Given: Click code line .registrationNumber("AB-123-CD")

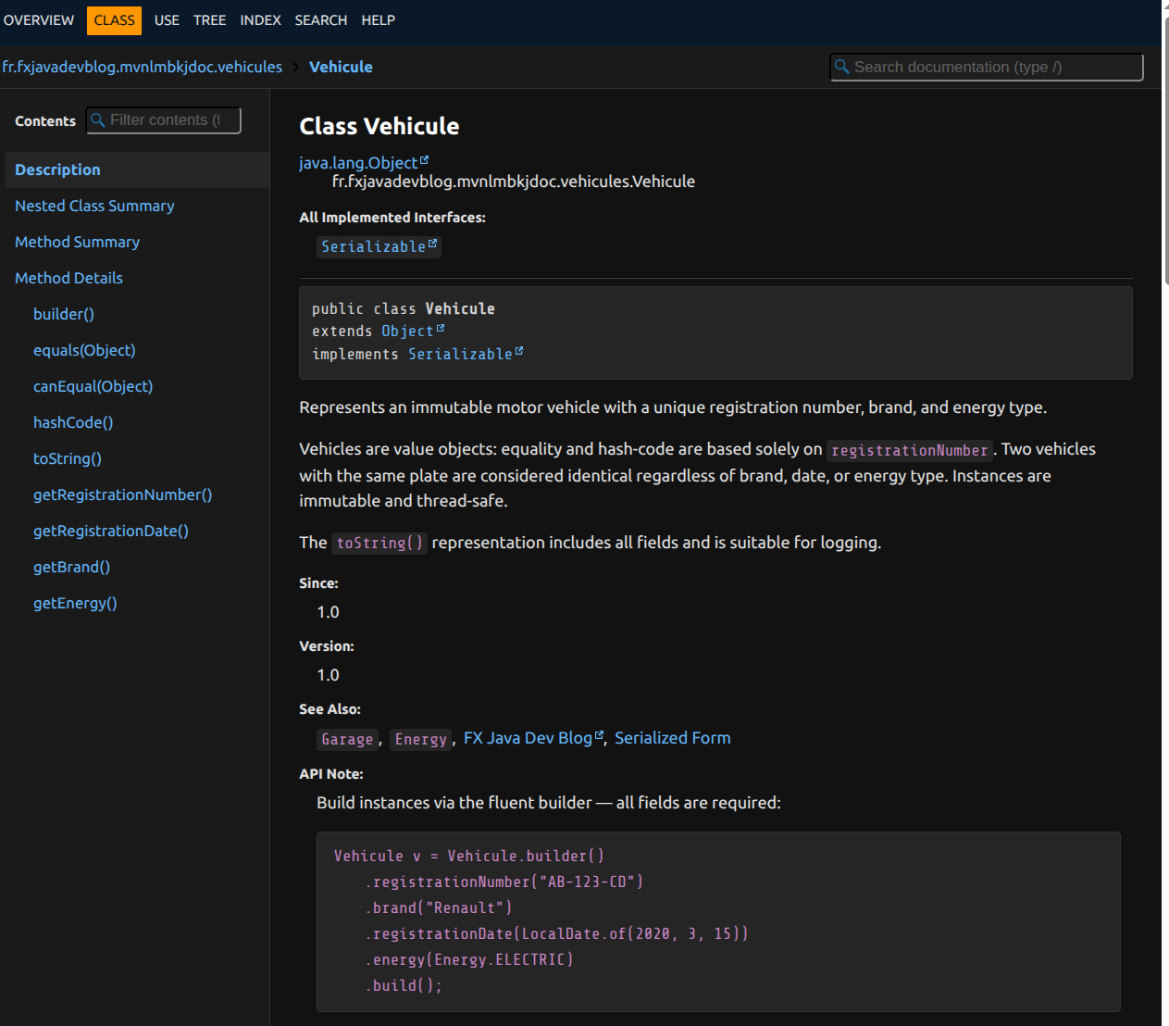Looking at the screenshot, I should pos(504,882).
